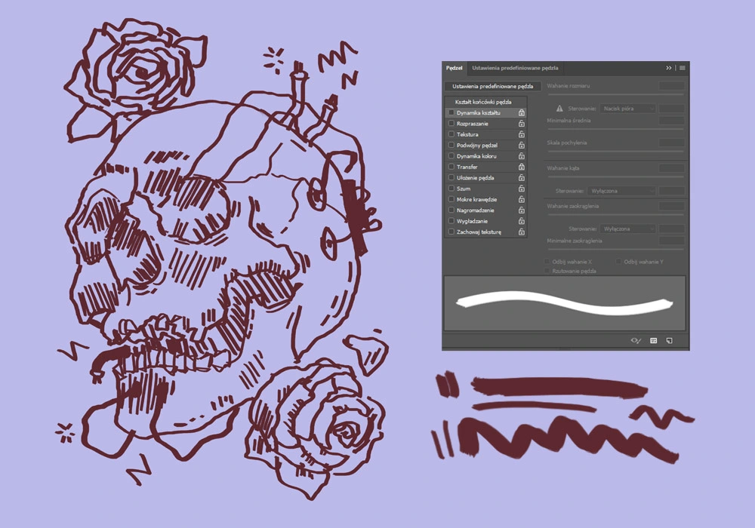755x528 pixels.
Task: Click the lock icon beside Rozpraszanie
Action: coord(522,124)
